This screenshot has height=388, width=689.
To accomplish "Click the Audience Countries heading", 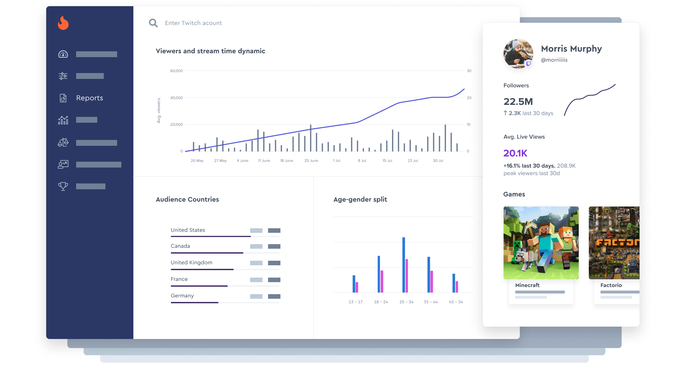I will pyautogui.click(x=187, y=199).
